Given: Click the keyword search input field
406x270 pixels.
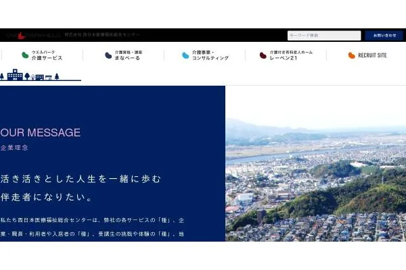Looking at the screenshot, I should 324,35.
